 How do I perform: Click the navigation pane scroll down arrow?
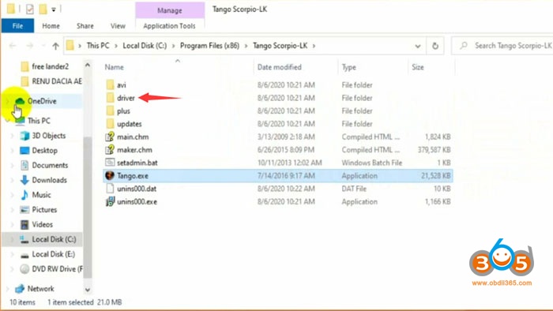coord(88,290)
